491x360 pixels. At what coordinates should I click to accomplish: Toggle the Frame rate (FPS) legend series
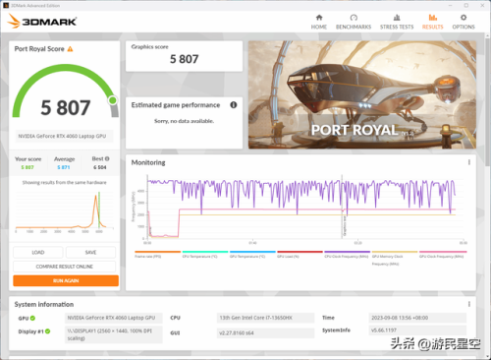point(157,254)
